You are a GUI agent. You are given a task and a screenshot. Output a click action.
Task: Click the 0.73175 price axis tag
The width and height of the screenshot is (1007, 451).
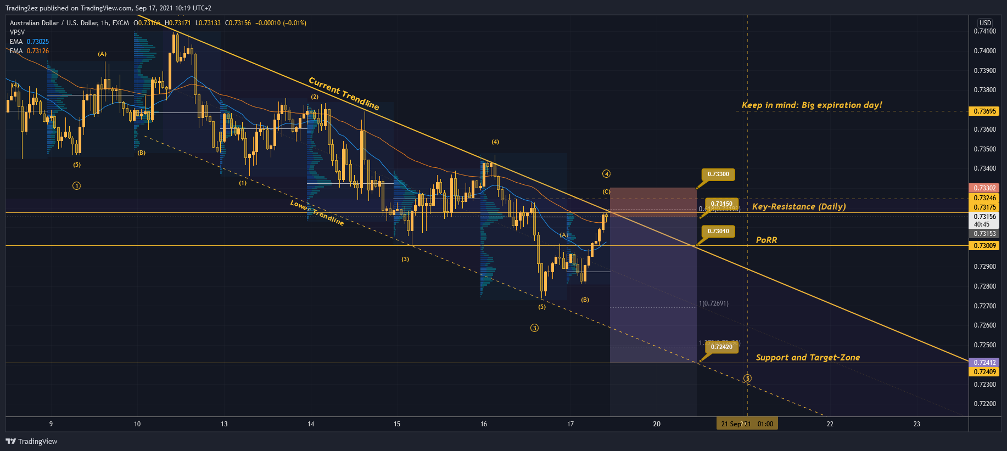pyautogui.click(x=984, y=207)
